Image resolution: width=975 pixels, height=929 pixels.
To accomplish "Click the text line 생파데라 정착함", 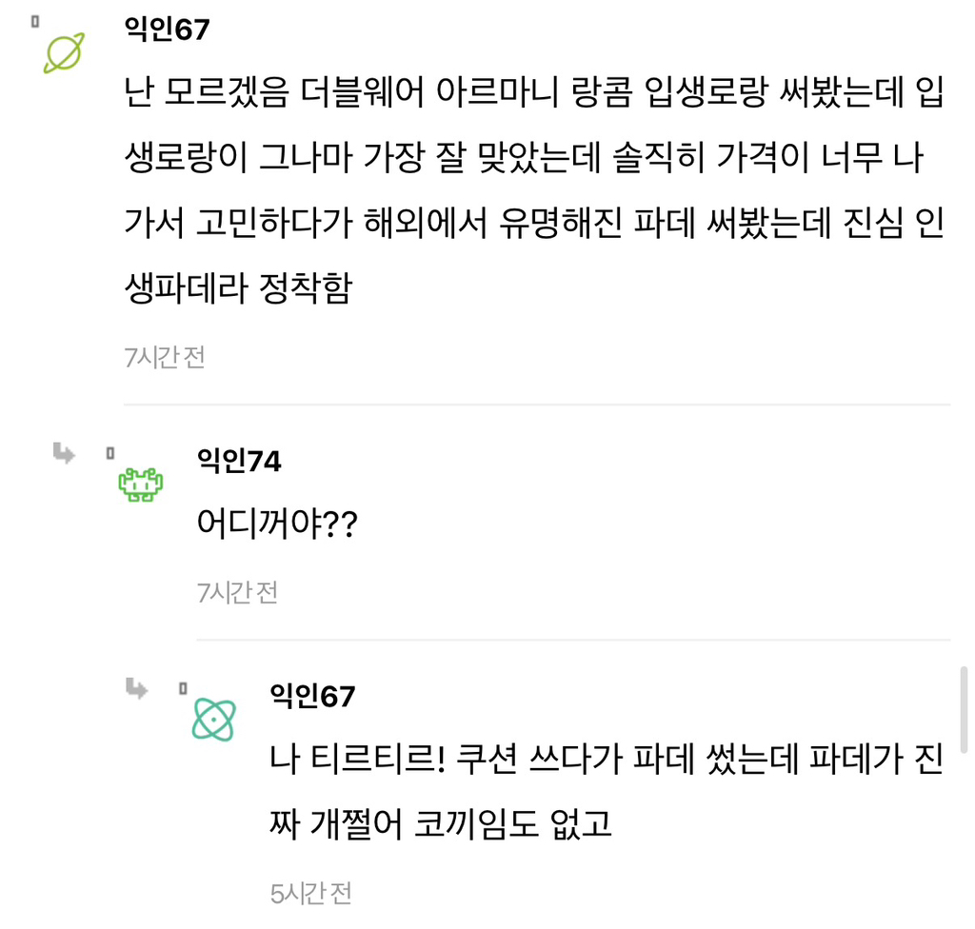I will [238, 288].
